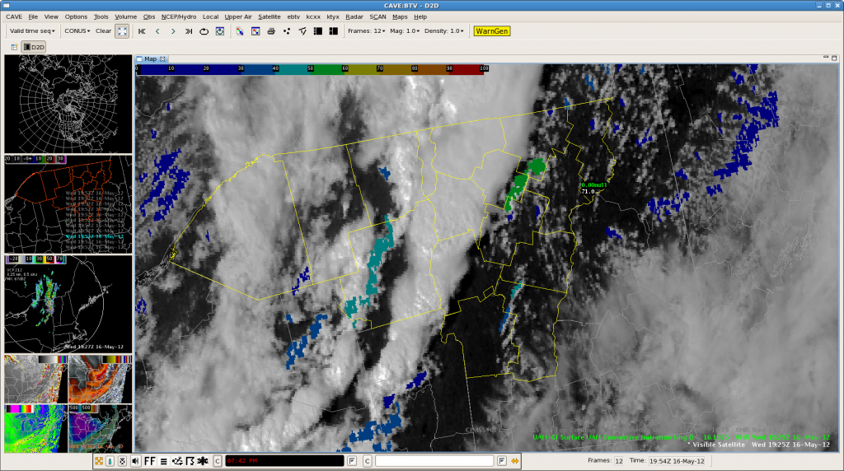Toggle the D2D perspective button
844x471 pixels.
pyautogui.click(x=34, y=47)
